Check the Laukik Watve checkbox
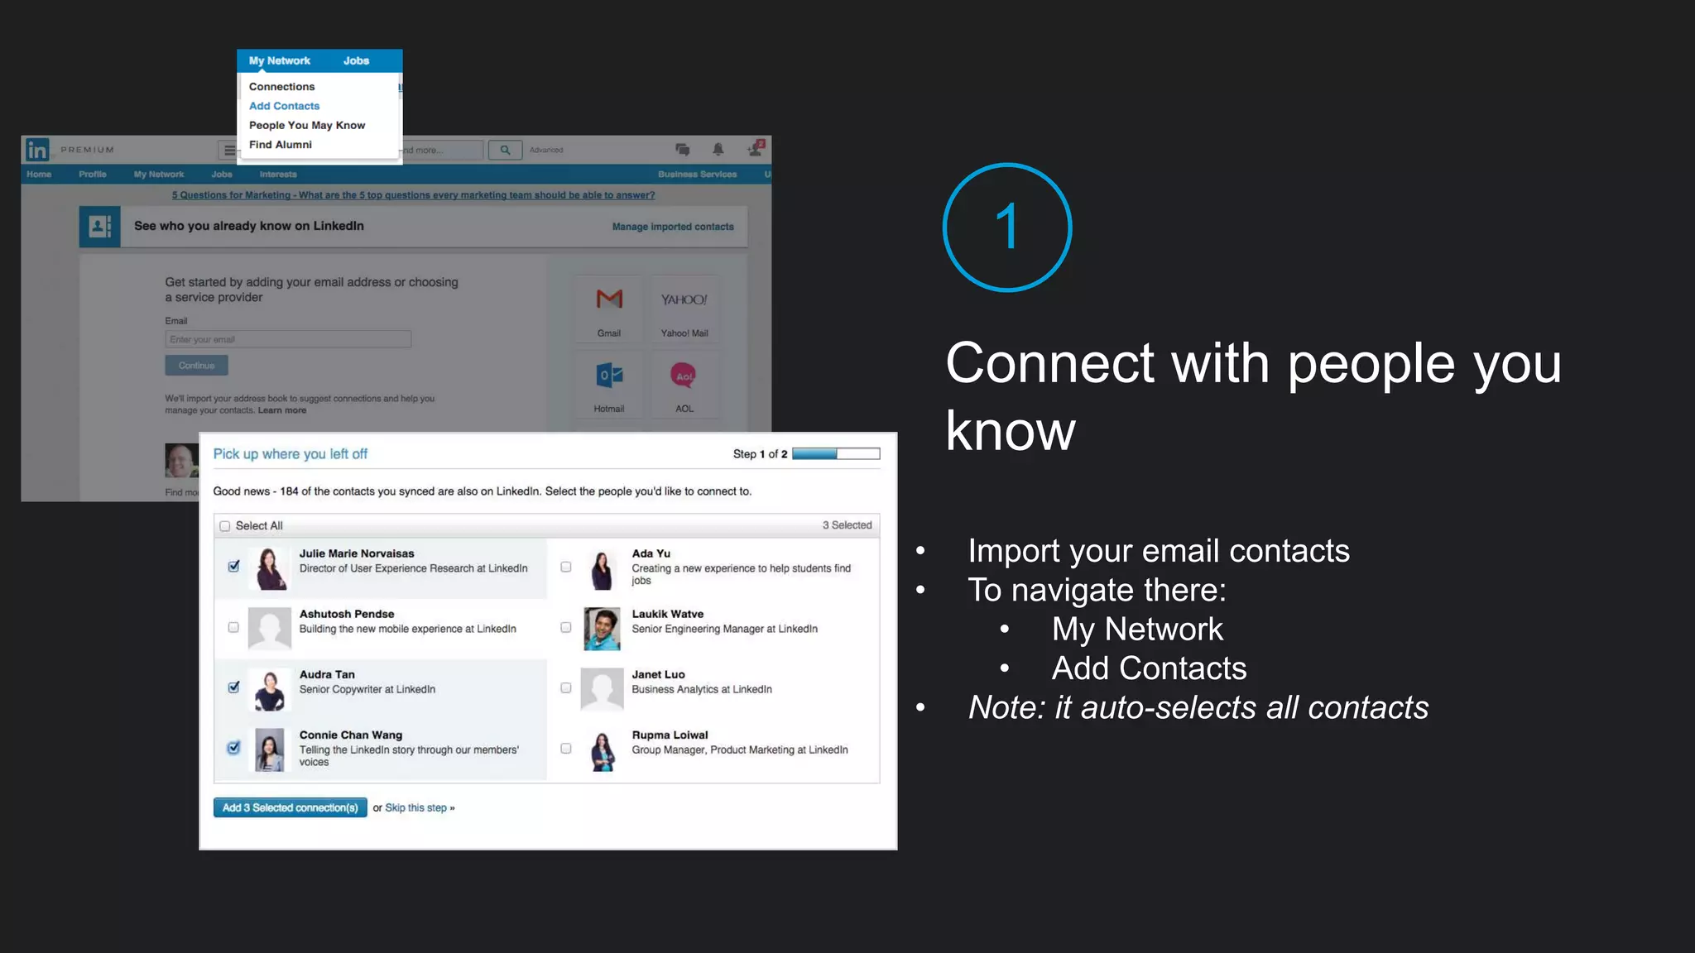This screenshot has height=953, width=1695. click(566, 627)
